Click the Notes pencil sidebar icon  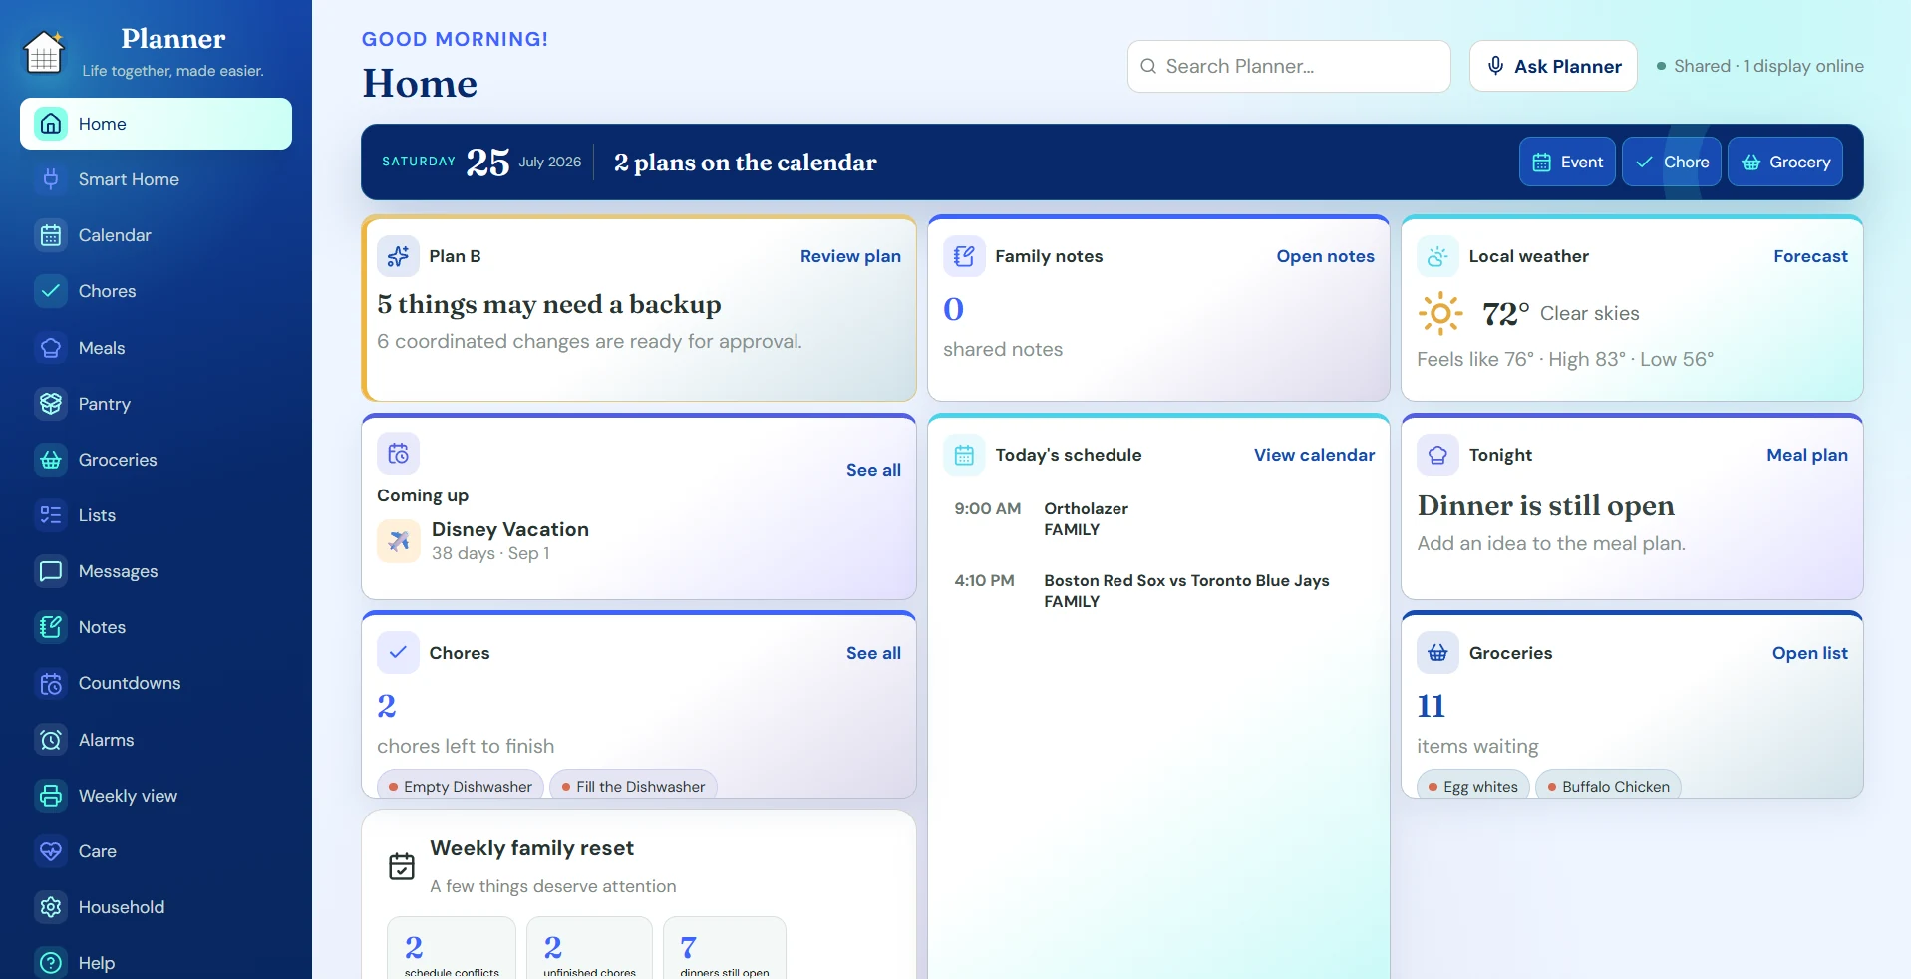[51, 627]
